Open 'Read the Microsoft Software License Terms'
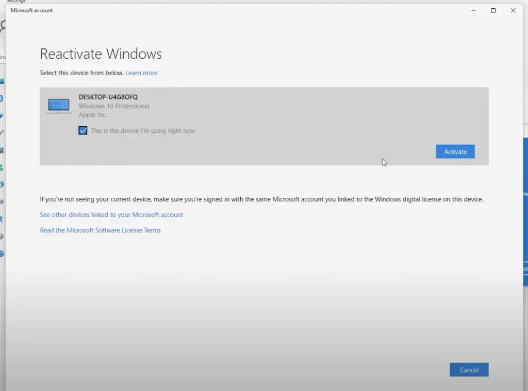The width and height of the screenshot is (528, 391). click(100, 230)
